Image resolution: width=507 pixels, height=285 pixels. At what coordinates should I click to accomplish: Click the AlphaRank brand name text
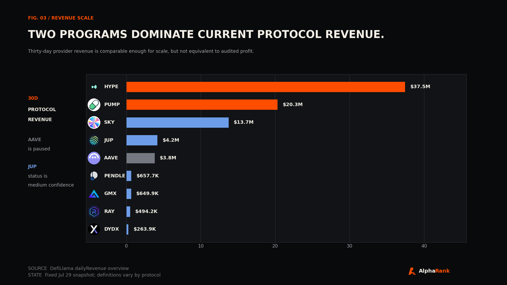point(434,271)
